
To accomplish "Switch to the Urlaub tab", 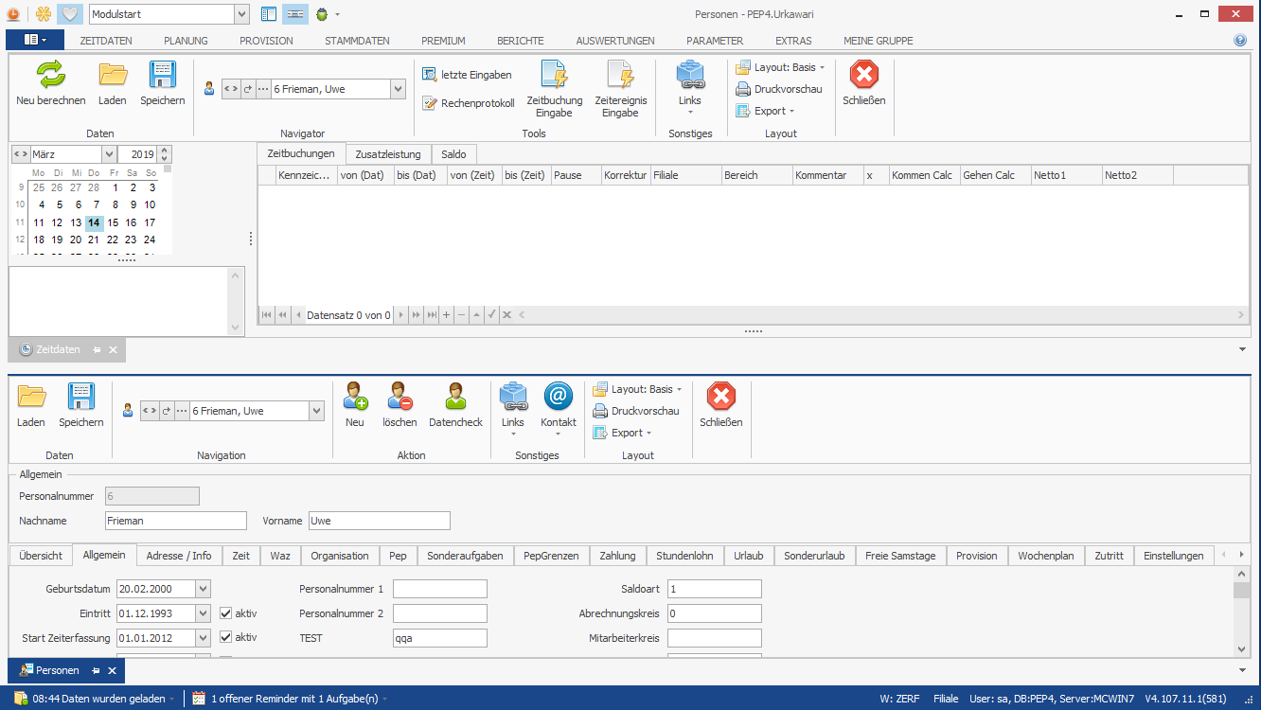I will tap(748, 556).
